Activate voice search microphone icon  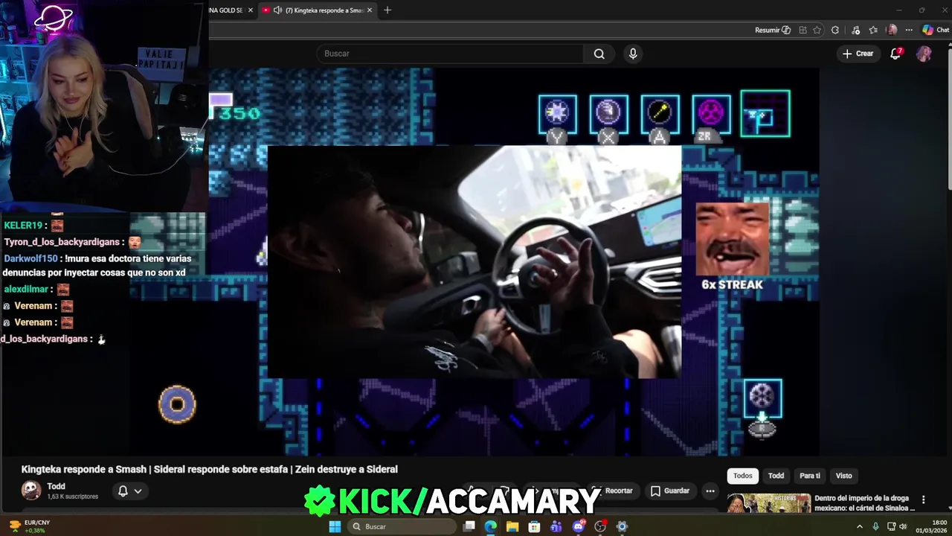pos(633,54)
